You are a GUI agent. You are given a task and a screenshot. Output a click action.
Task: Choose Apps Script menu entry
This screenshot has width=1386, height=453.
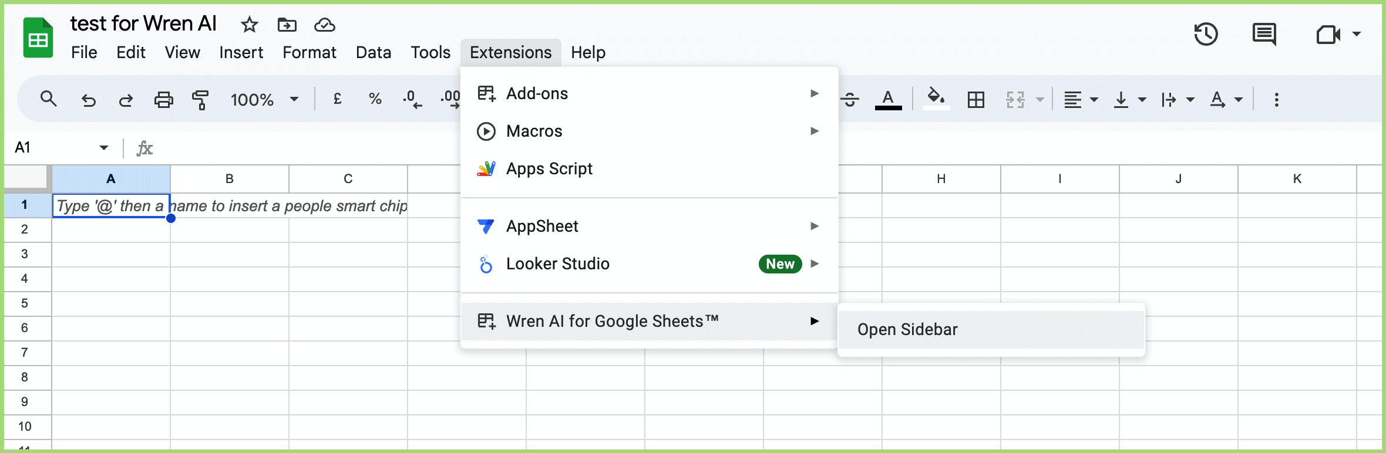tap(650, 169)
